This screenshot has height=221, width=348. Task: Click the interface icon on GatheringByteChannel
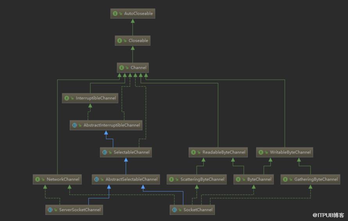285,179
